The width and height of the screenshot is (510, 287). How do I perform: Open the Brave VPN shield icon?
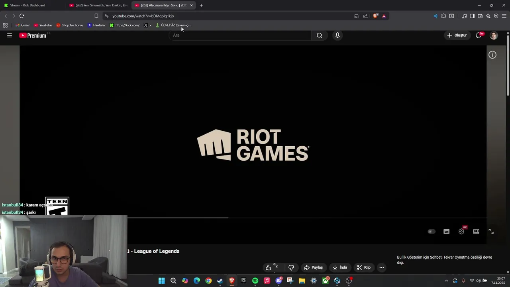tap(496, 16)
